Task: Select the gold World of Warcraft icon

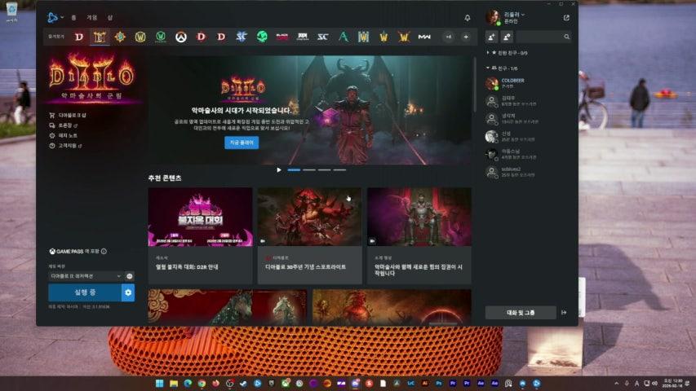Action: tap(140, 37)
